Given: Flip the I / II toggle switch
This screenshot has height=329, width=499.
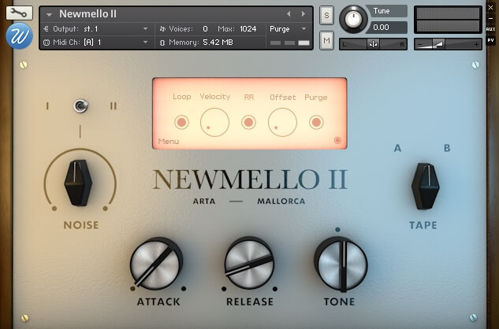Looking at the screenshot, I should click(x=80, y=105).
